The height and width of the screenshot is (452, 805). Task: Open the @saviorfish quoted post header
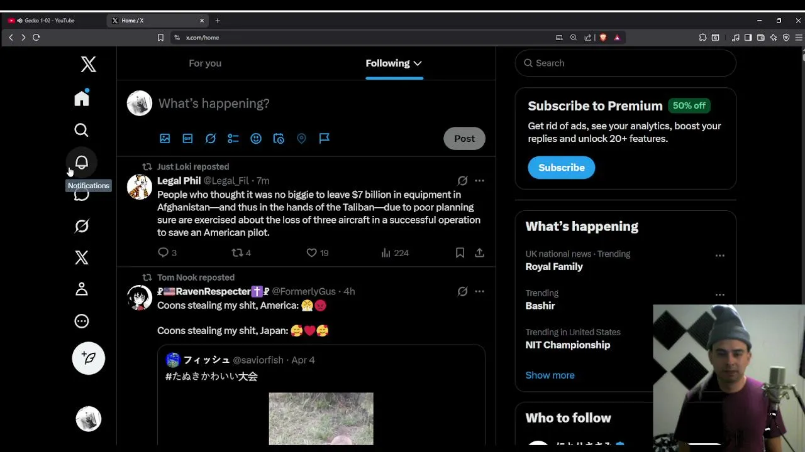click(240, 360)
